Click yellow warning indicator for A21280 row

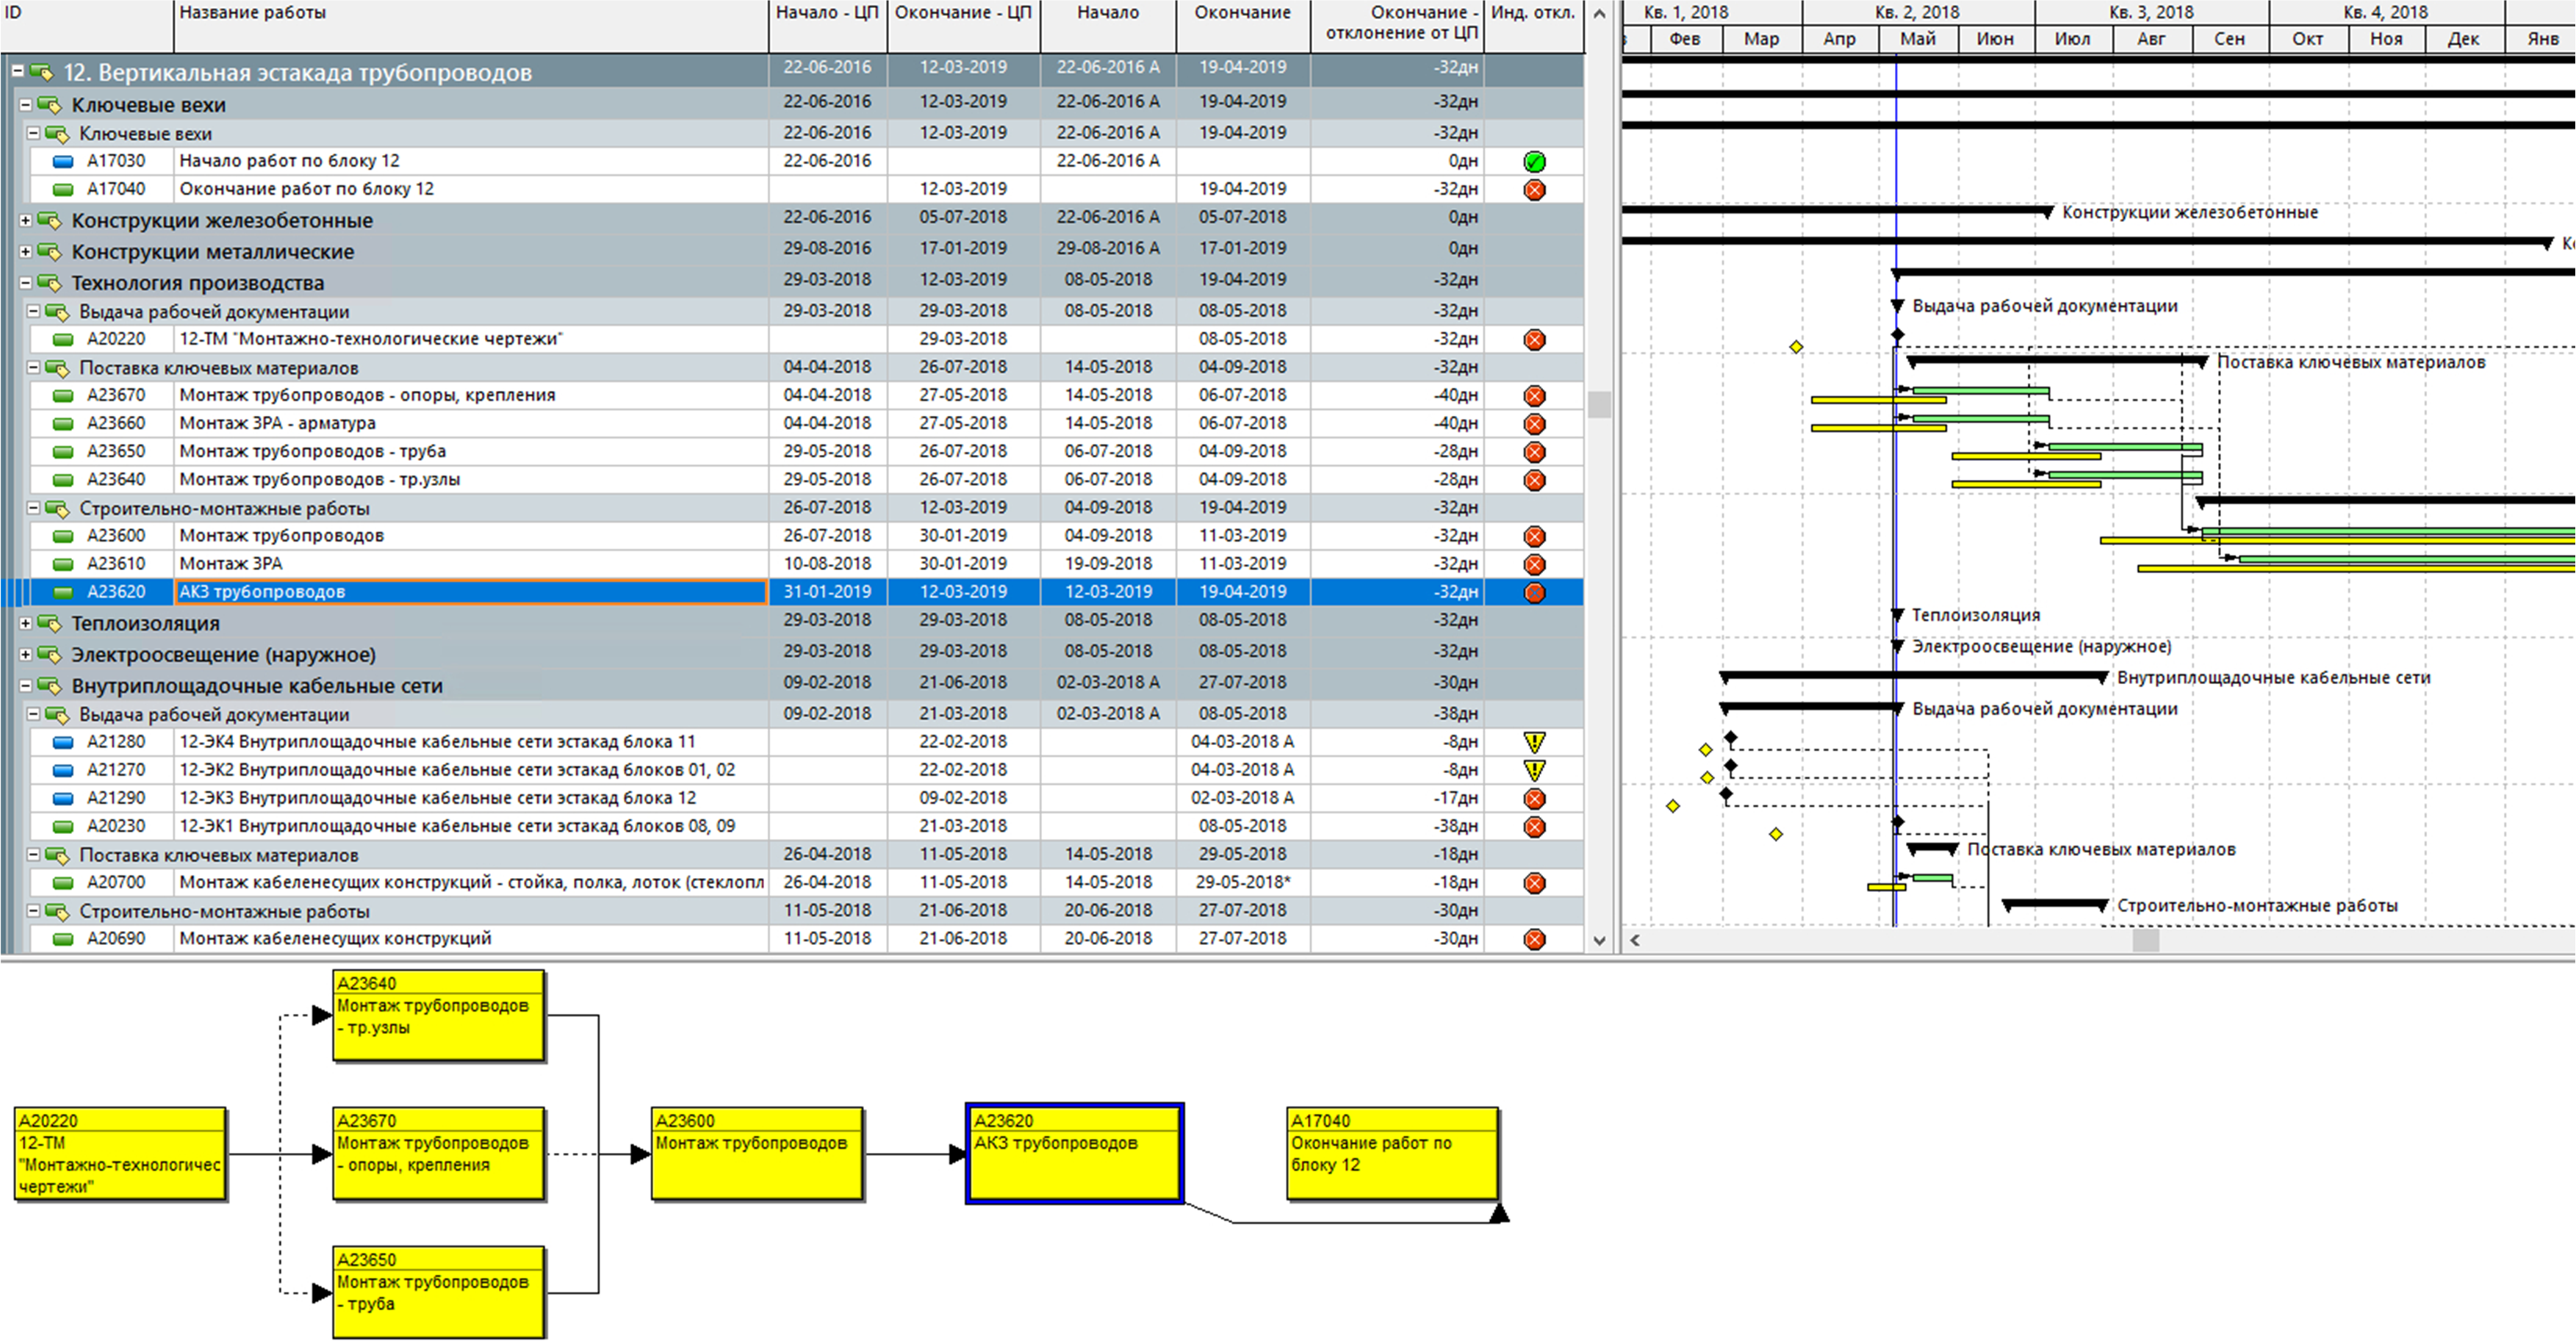1534,742
